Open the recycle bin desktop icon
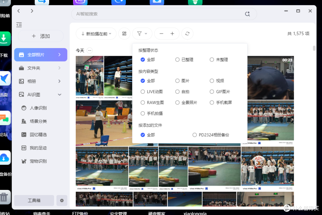 click(5, 197)
